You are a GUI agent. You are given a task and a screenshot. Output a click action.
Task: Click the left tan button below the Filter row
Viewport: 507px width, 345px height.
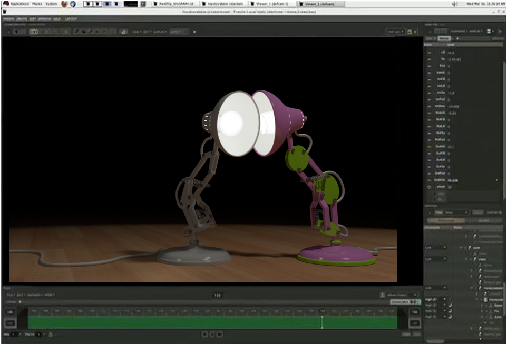446,220
